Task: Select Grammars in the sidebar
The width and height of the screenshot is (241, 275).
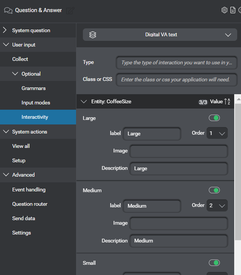Action: tap(34, 88)
